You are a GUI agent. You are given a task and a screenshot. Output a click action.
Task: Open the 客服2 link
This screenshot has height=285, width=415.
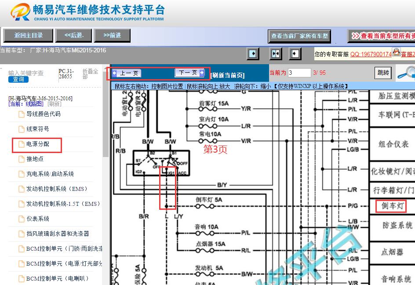(x=408, y=54)
